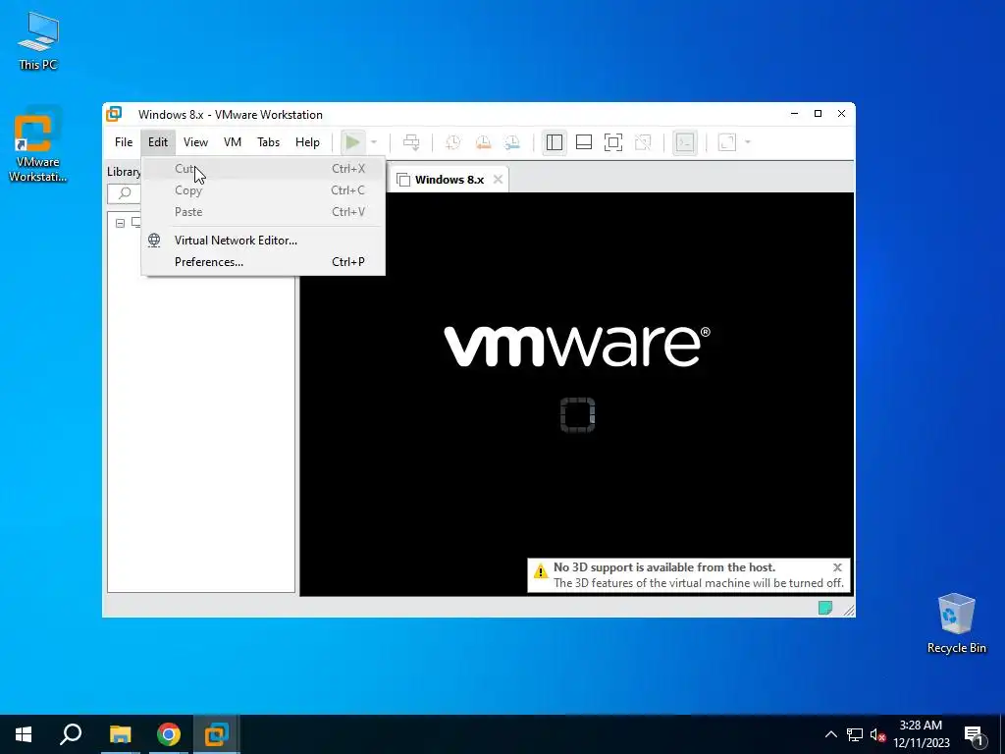
Task: Toggle the thumbnail bar view icon
Action: click(x=584, y=142)
